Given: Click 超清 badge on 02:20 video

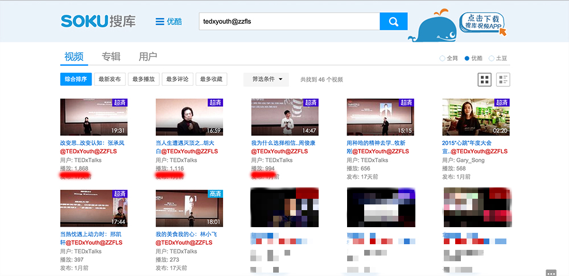Looking at the screenshot, I should point(502,102).
